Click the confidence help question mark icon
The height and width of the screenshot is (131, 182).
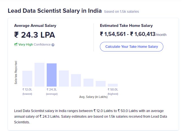53,45
